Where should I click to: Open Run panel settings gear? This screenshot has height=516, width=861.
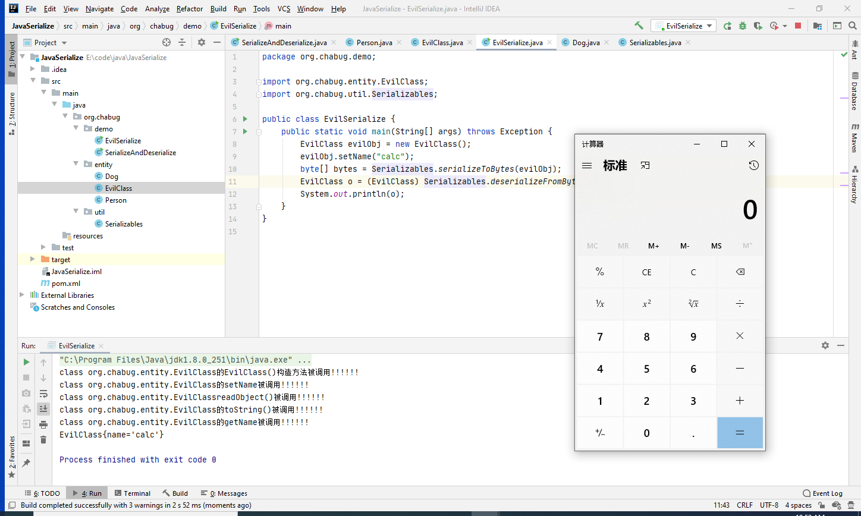click(825, 345)
